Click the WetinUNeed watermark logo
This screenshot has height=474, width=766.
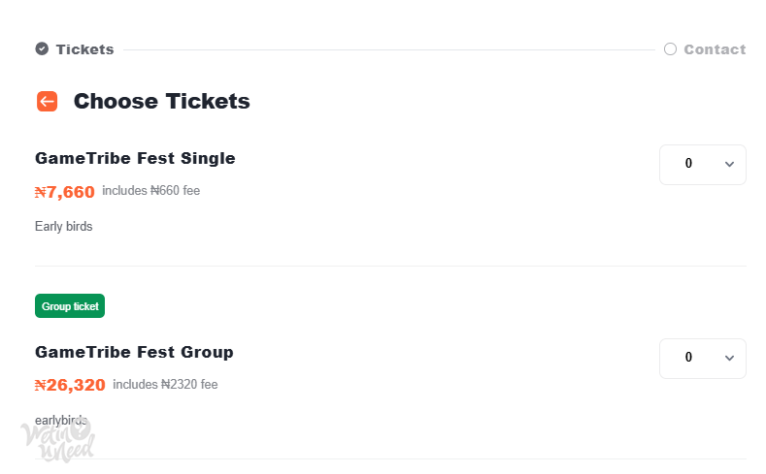coord(57,440)
